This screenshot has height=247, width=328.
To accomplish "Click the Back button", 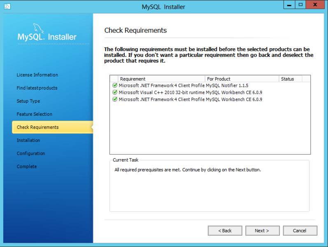I will [225, 231].
